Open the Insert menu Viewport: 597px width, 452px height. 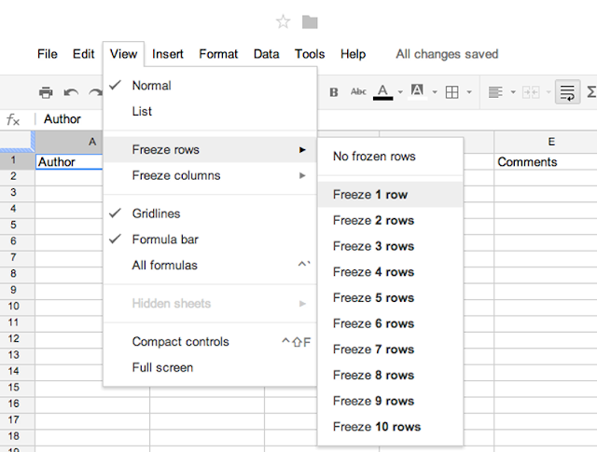168,54
